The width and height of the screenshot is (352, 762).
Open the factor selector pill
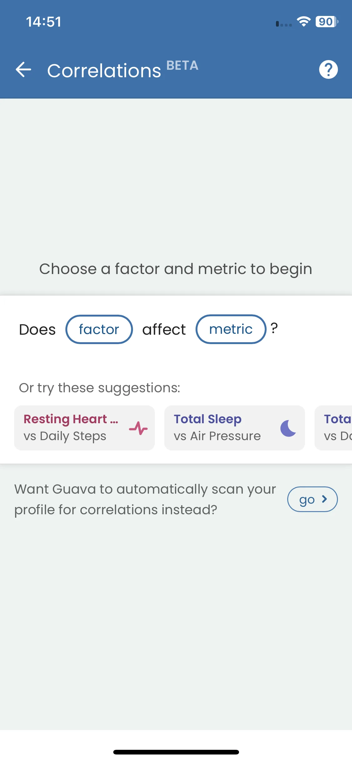(99, 329)
